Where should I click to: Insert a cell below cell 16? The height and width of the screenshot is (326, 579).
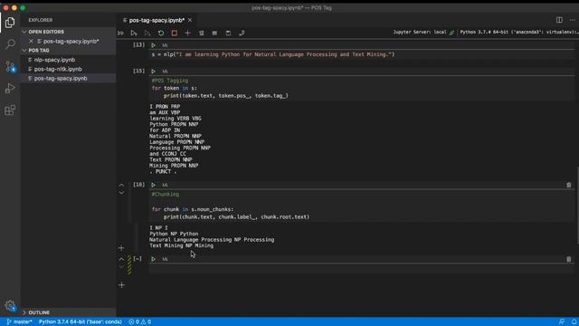click(121, 248)
